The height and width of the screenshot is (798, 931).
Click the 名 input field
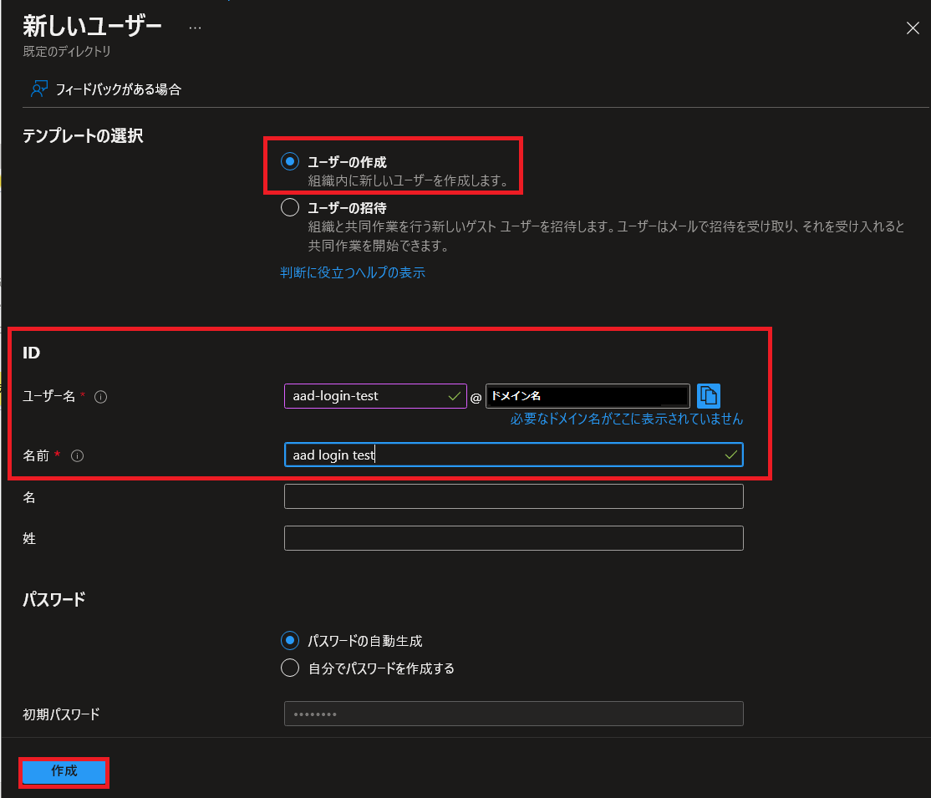(514, 496)
